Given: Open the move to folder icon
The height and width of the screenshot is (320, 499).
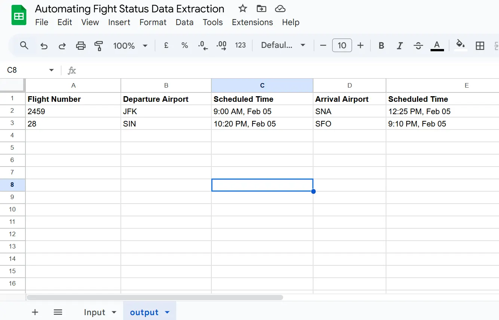Looking at the screenshot, I should pos(261,9).
